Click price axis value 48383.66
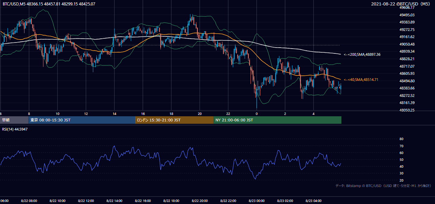Viewport: 435px width, 204px height. [407, 88]
